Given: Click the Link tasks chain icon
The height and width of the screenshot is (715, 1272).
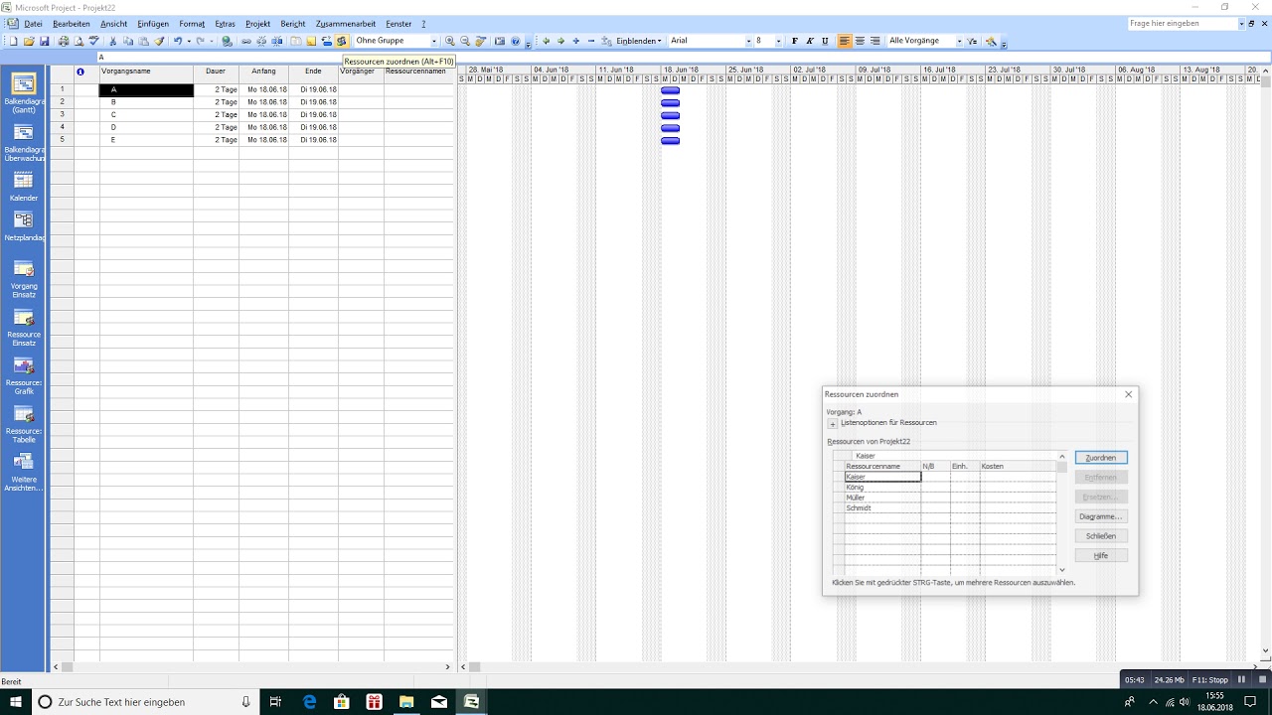Looking at the screenshot, I should tap(246, 41).
